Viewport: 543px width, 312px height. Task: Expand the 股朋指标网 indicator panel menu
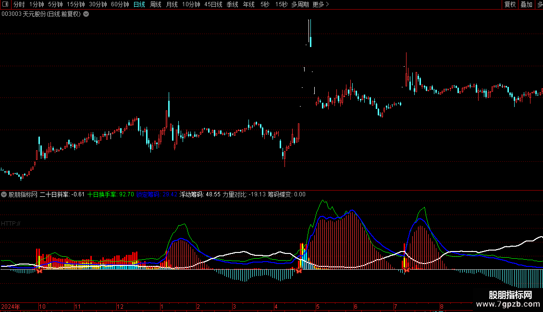click(4, 194)
